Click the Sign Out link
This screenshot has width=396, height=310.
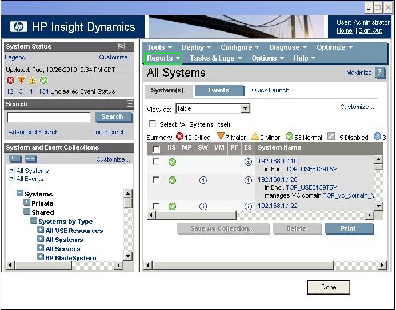[x=370, y=30]
